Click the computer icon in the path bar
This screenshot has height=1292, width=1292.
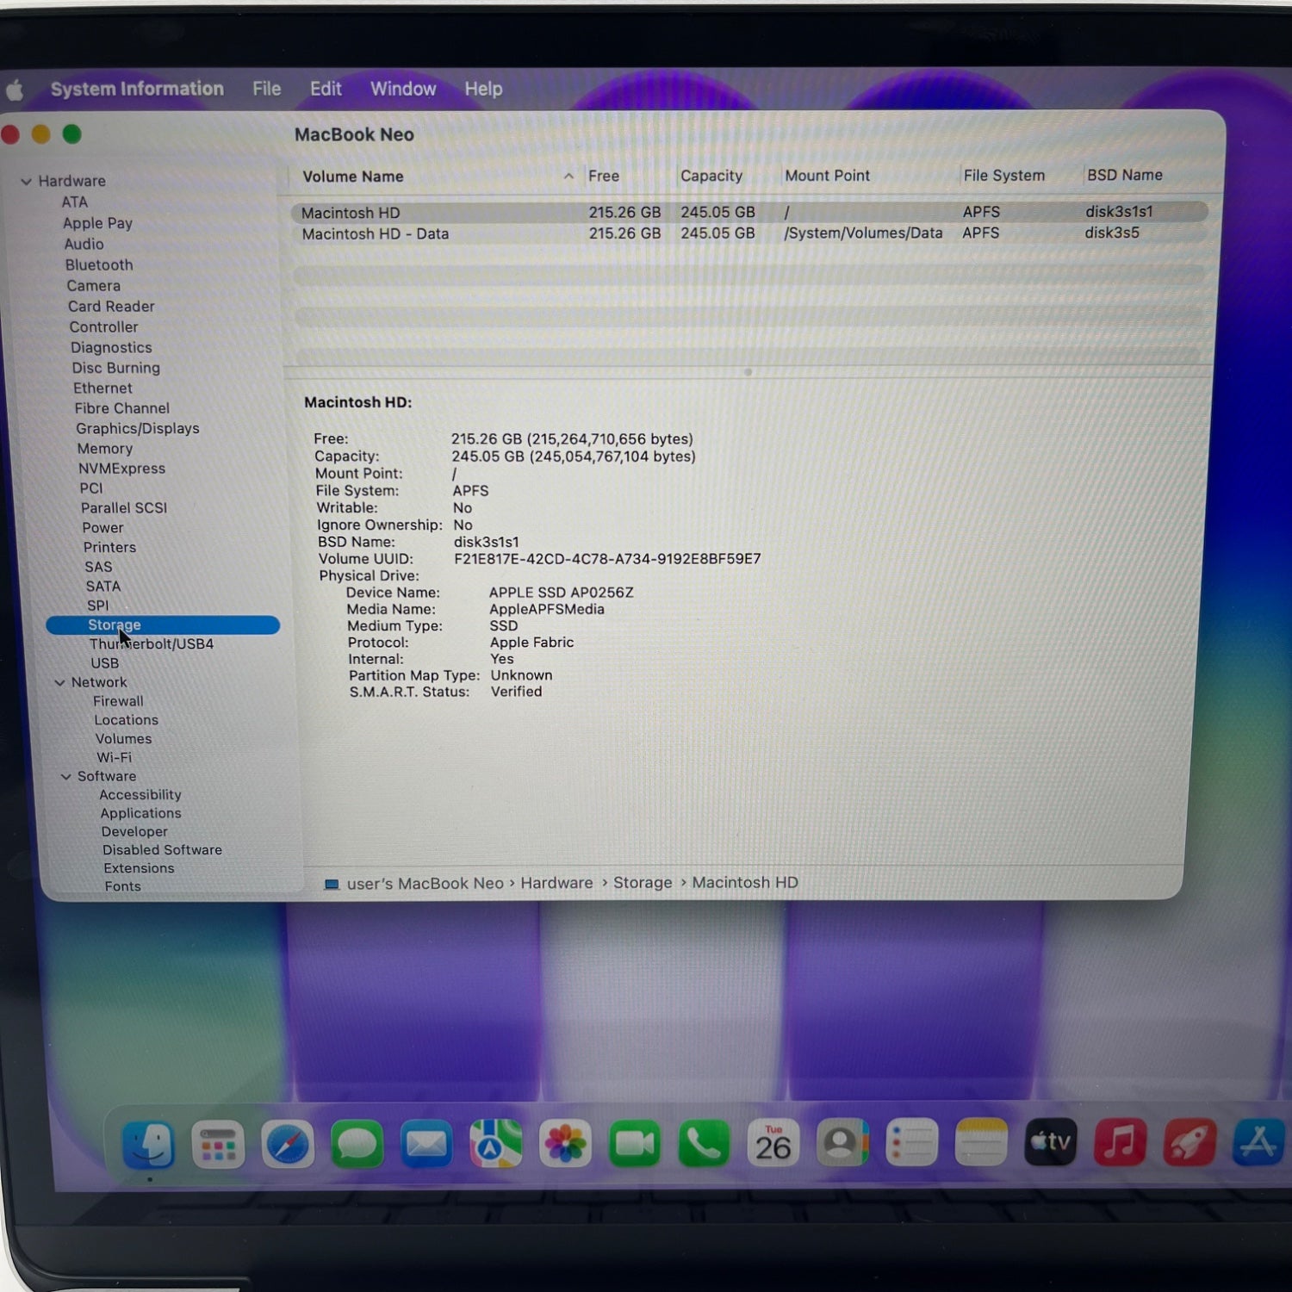(x=332, y=885)
